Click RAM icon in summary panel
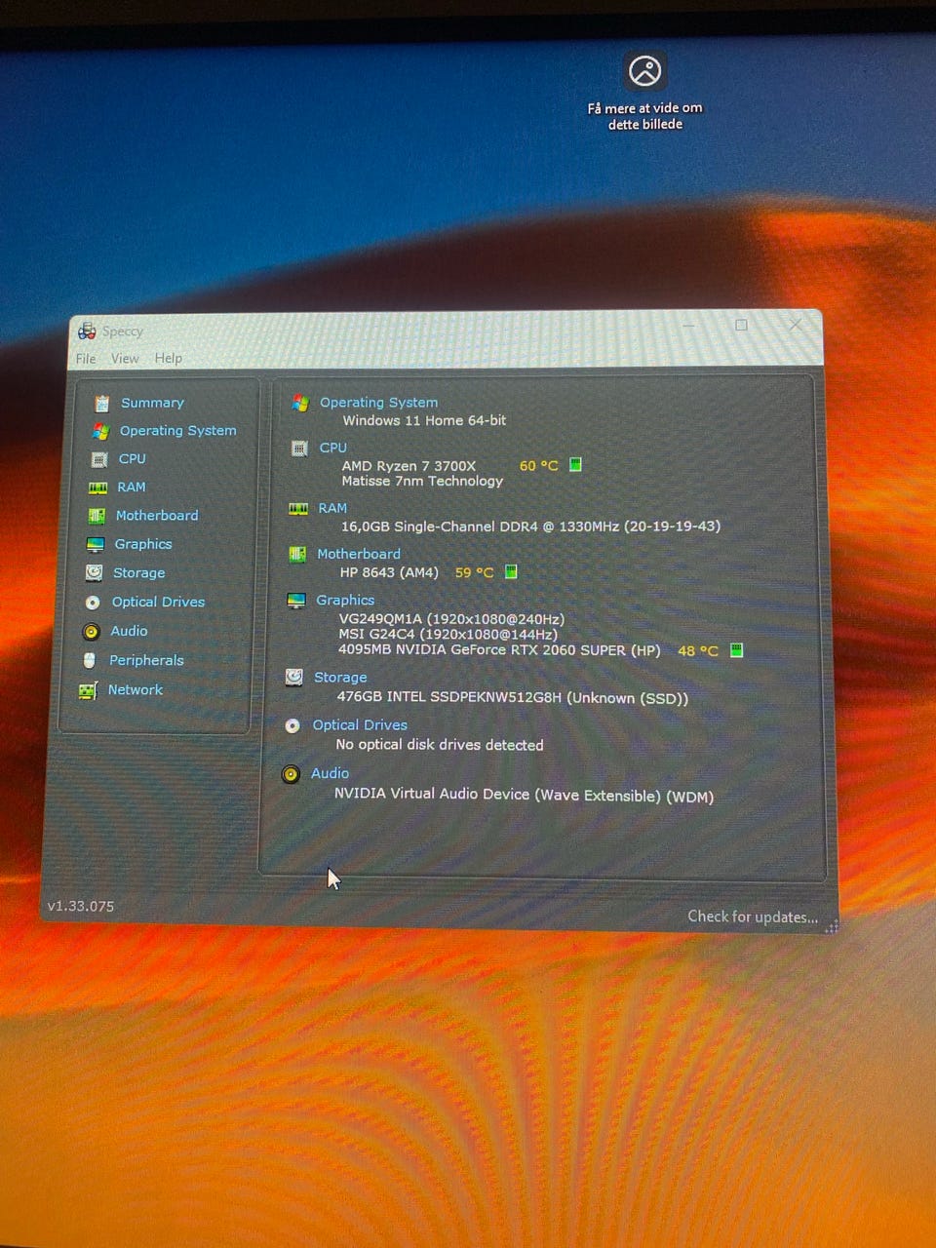Screen dimensions: 936x1248 click(298, 509)
